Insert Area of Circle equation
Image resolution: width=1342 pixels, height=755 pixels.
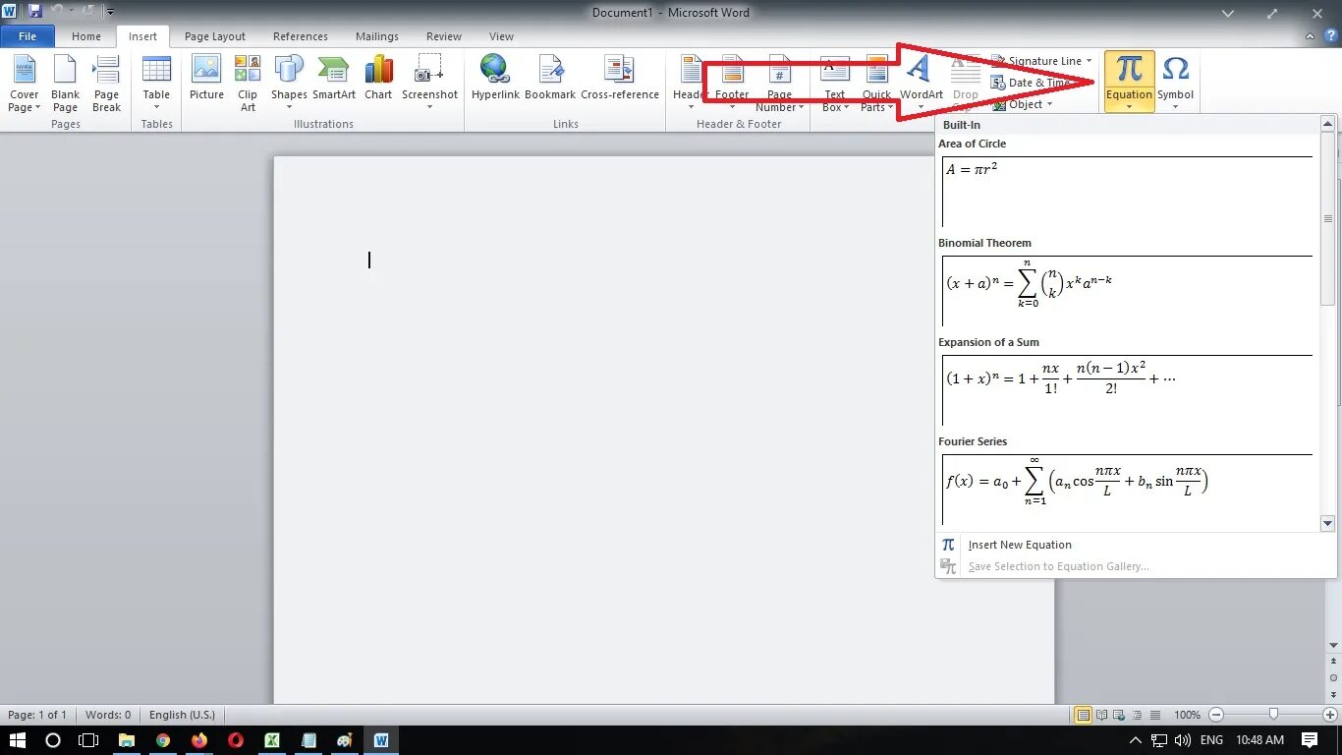pos(1126,183)
